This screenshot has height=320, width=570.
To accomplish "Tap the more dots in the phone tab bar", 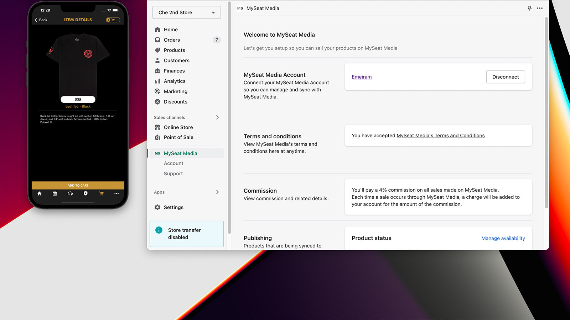I will pos(116,193).
